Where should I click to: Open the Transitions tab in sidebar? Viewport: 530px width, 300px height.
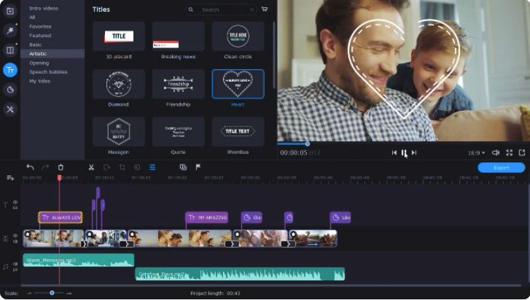click(x=10, y=50)
